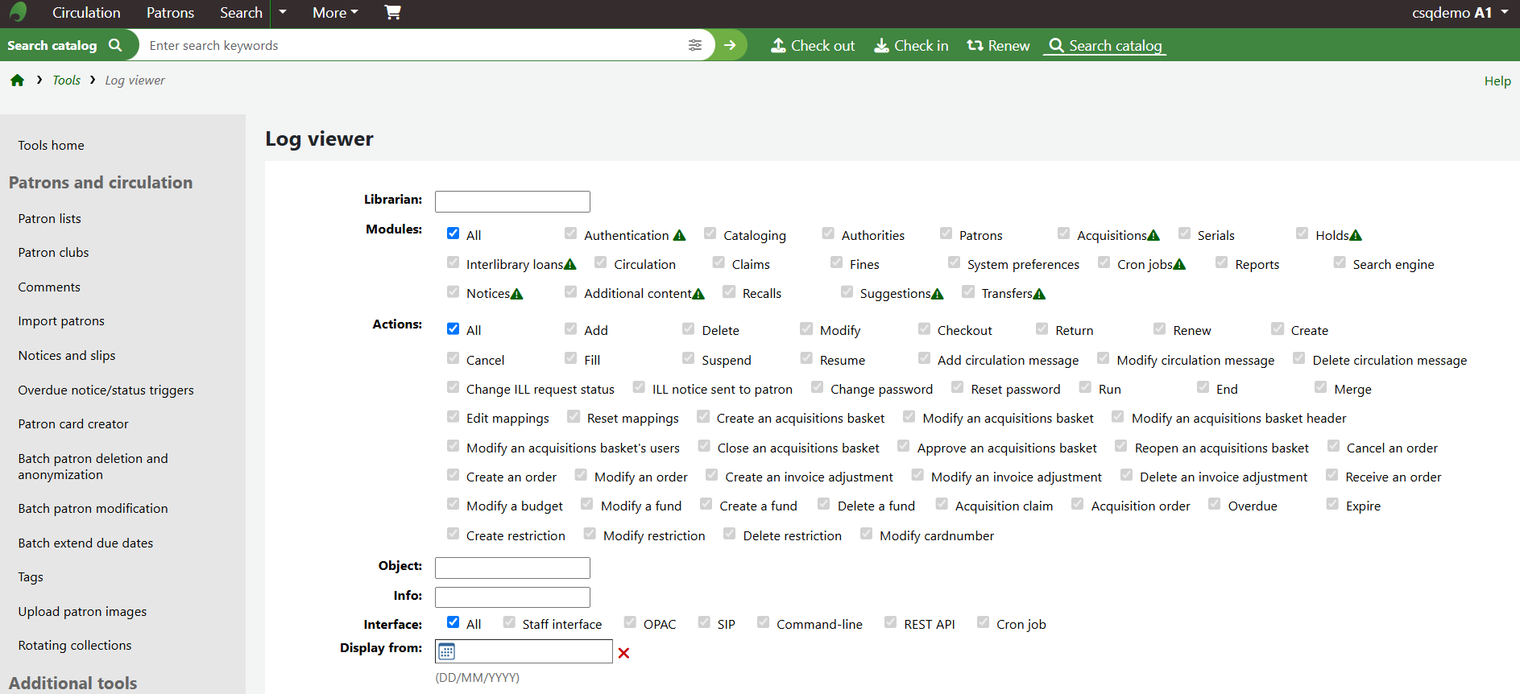This screenshot has height=694, width=1520.
Task: Clear the Display from date with red X
Action: (623, 653)
